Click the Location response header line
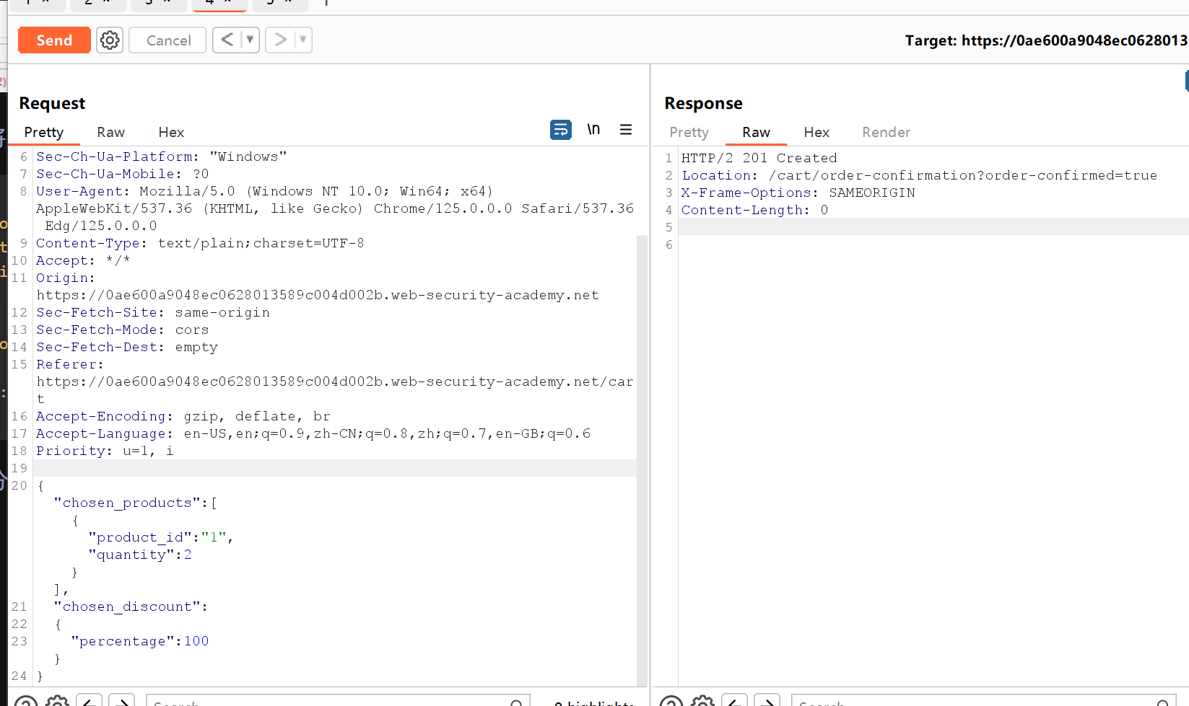The image size is (1189, 706). click(919, 175)
